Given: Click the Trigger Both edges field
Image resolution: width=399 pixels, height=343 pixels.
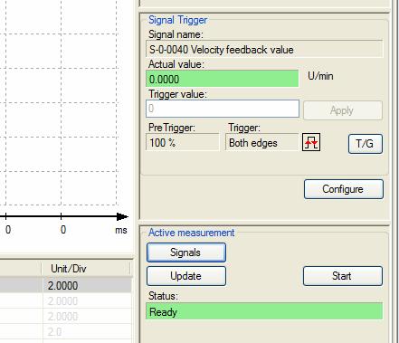Looking at the screenshot, I should point(261,142).
